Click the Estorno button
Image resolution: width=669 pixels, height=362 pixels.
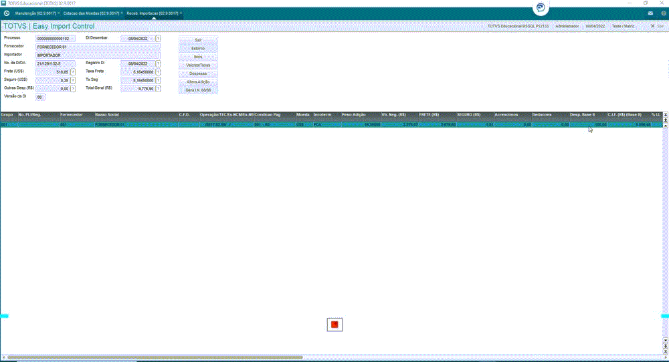click(x=198, y=49)
